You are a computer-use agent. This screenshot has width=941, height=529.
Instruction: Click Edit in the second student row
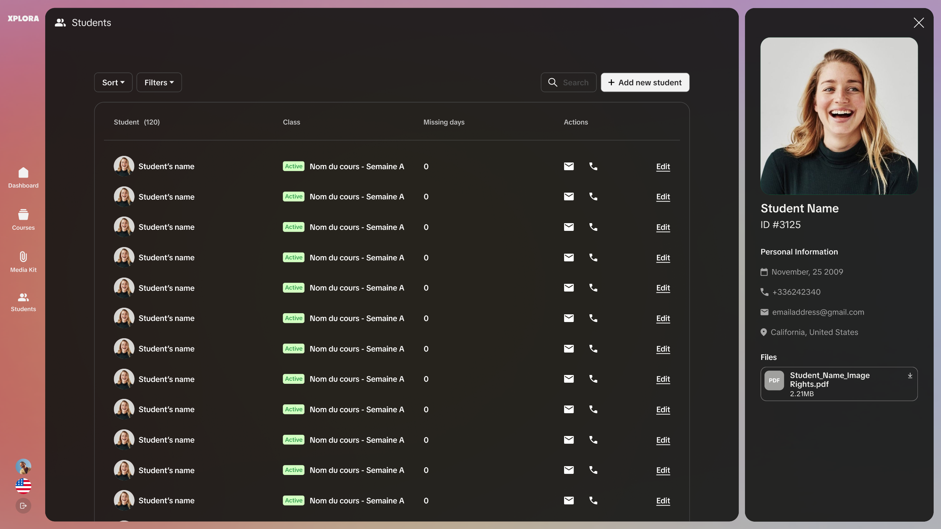[663, 197]
